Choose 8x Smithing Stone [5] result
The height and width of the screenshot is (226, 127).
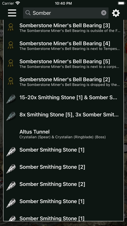[63, 115]
